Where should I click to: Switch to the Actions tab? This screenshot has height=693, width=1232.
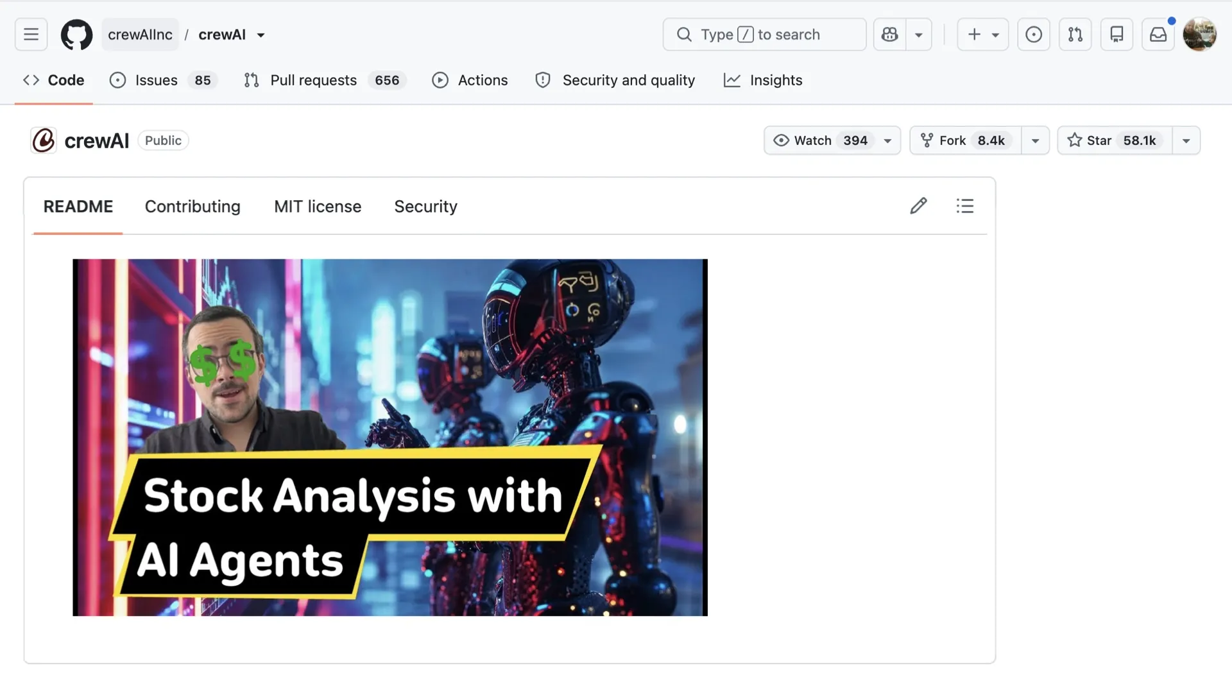(x=470, y=80)
